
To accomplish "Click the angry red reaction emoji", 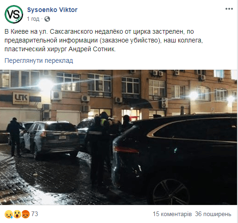I will pos(25,214).
